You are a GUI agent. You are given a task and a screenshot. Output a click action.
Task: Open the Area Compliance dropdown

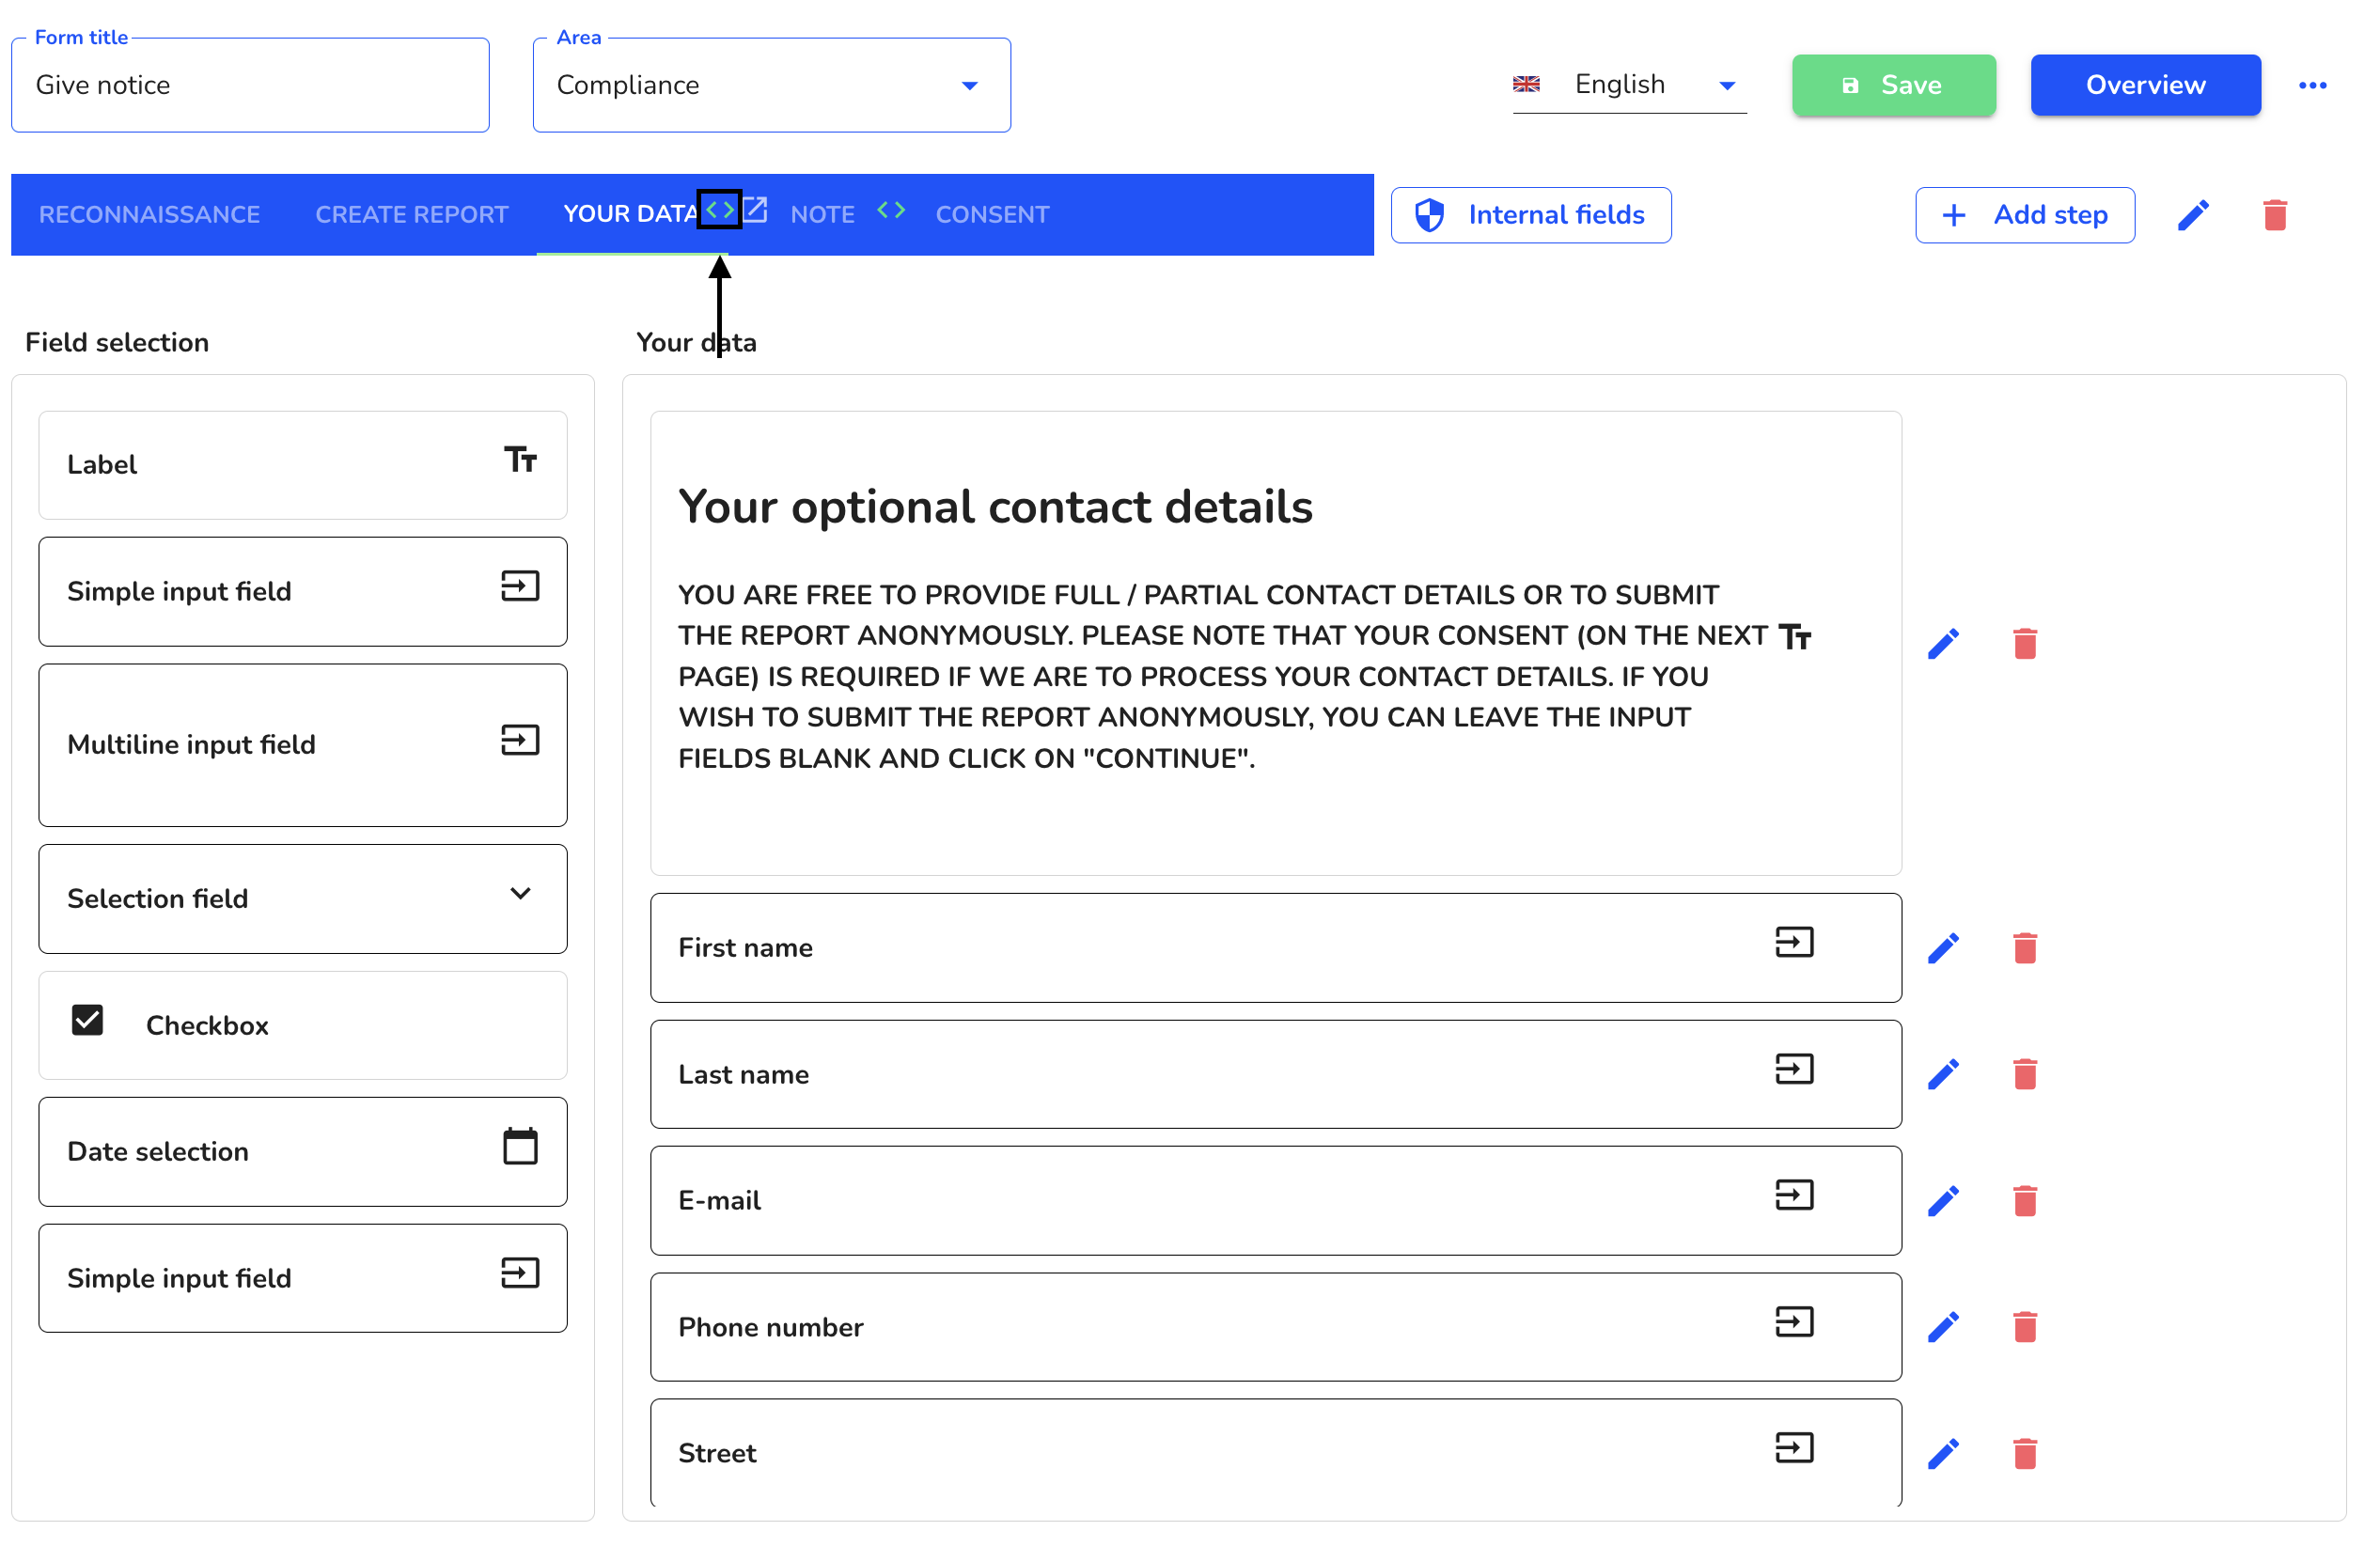[x=772, y=86]
